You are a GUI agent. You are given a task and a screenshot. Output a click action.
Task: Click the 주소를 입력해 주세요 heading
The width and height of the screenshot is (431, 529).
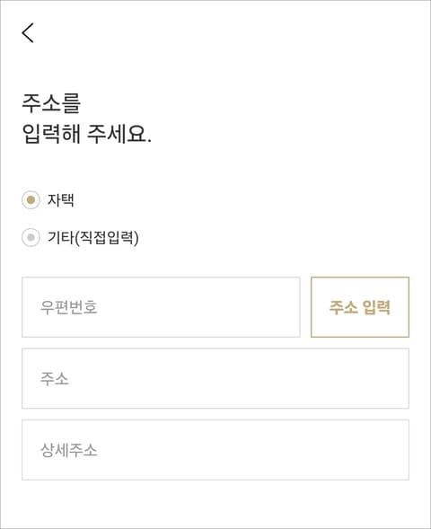(87, 119)
